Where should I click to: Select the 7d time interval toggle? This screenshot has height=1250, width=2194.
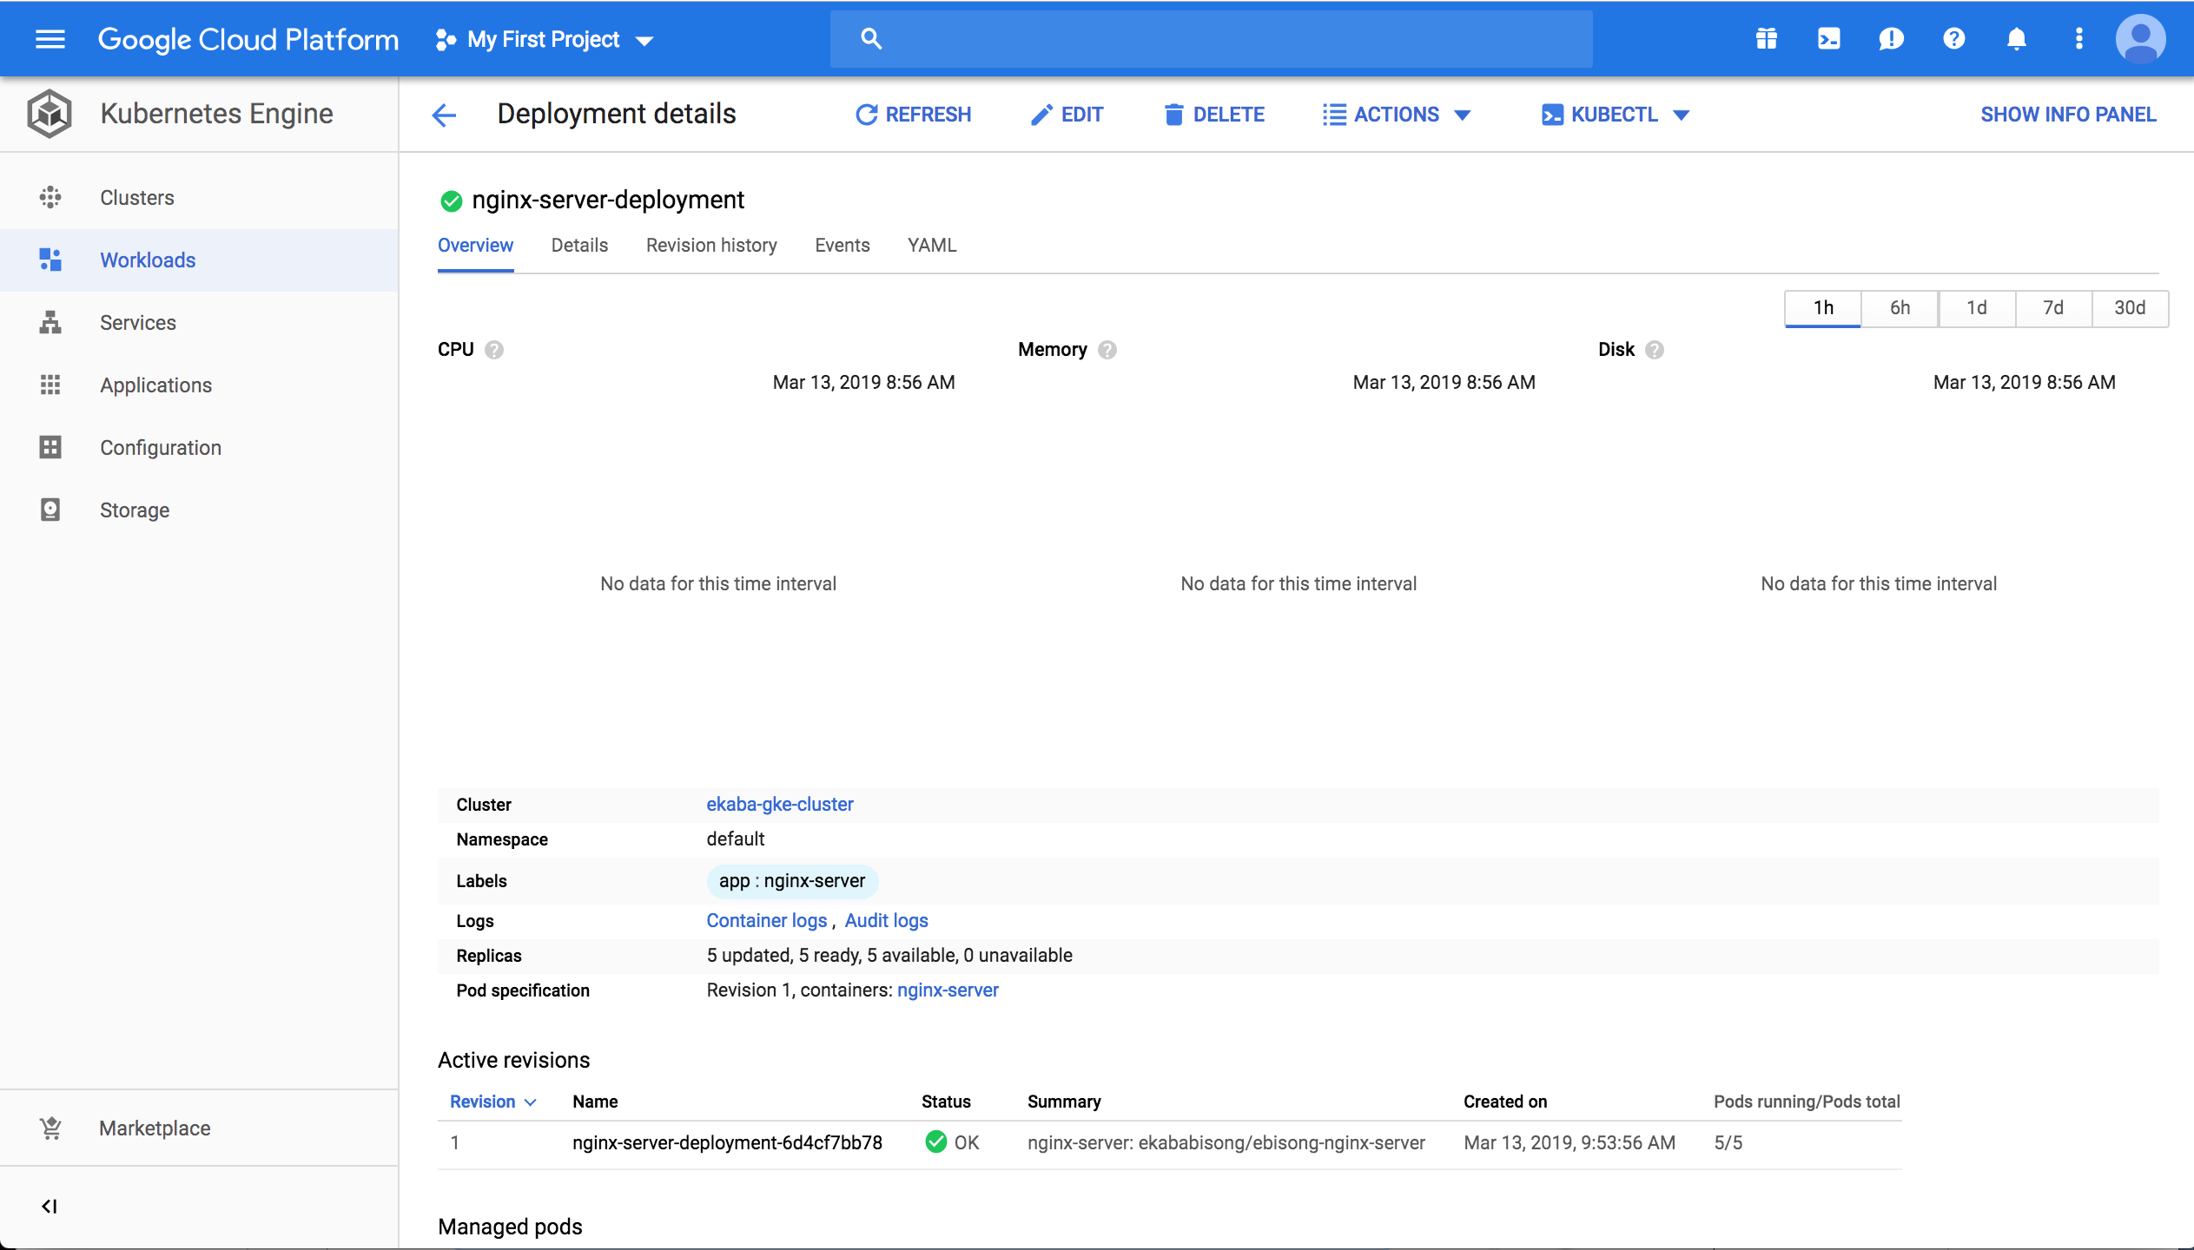click(2052, 307)
